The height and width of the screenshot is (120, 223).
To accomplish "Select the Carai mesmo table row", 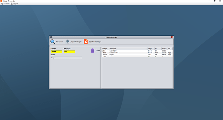I will tap(137, 53).
